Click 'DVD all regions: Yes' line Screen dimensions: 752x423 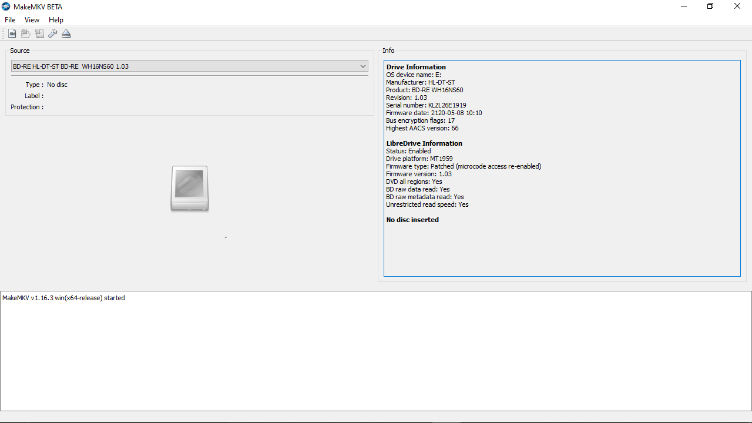click(x=414, y=182)
